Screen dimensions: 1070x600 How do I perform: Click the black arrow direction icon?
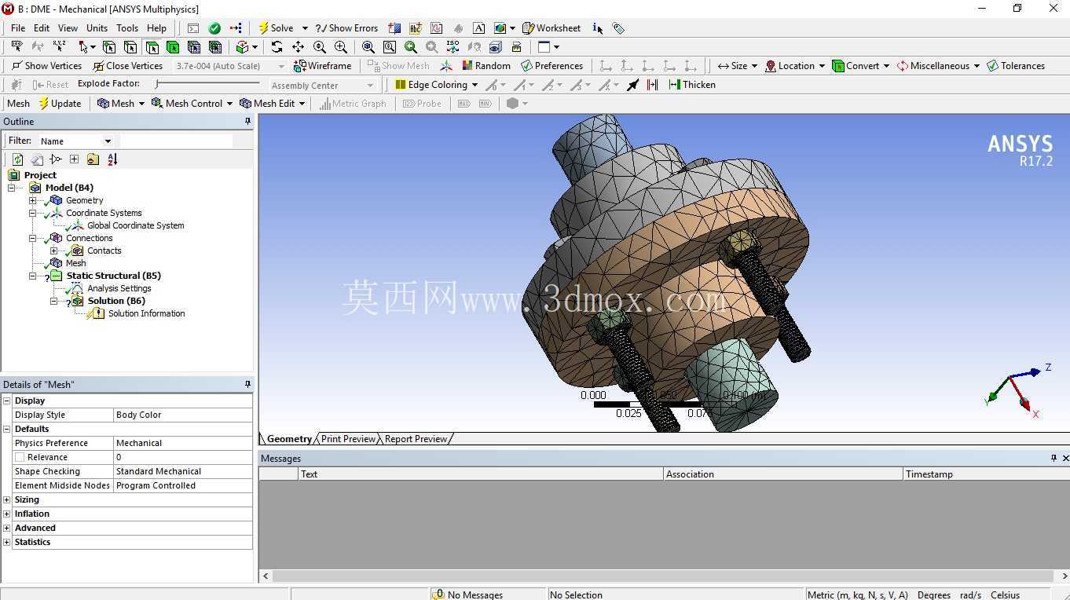(x=633, y=85)
